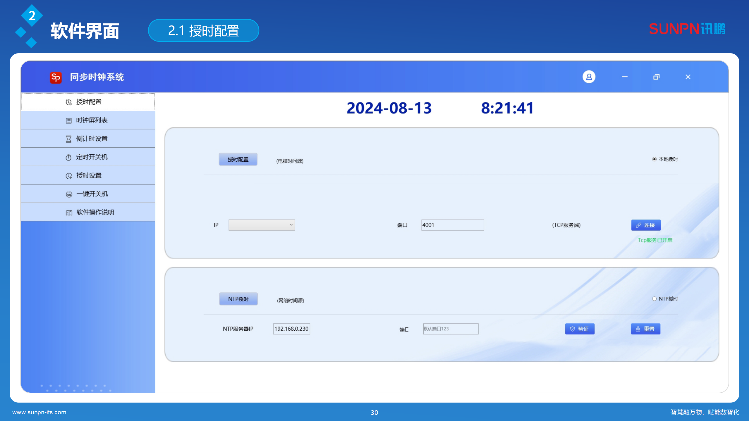The width and height of the screenshot is (749, 421).
Task: Select the NTP服务器IP field with 192.168.0.230
Action: [291, 329]
